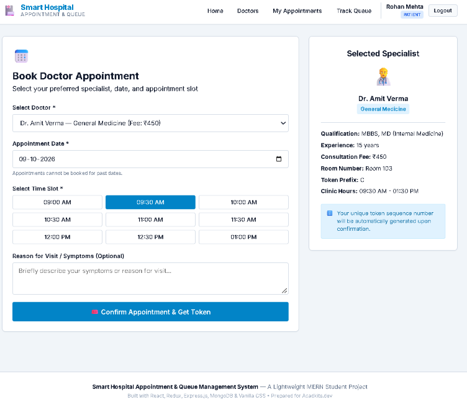The width and height of the screenshot is (467, 402).
Task: Confirm Appointment & Get Token
Action: coord(150,312)
